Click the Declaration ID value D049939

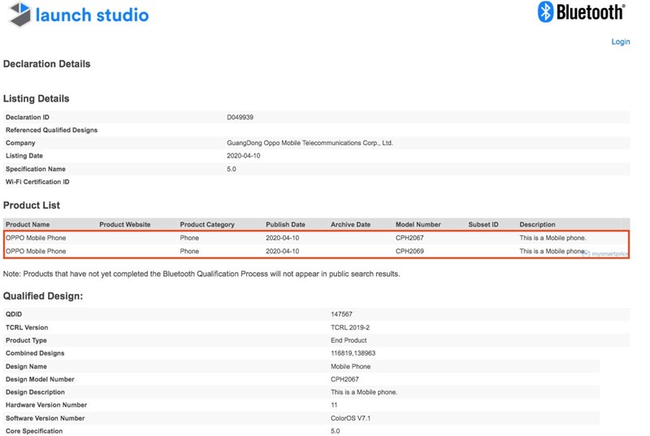coord(240,117)
